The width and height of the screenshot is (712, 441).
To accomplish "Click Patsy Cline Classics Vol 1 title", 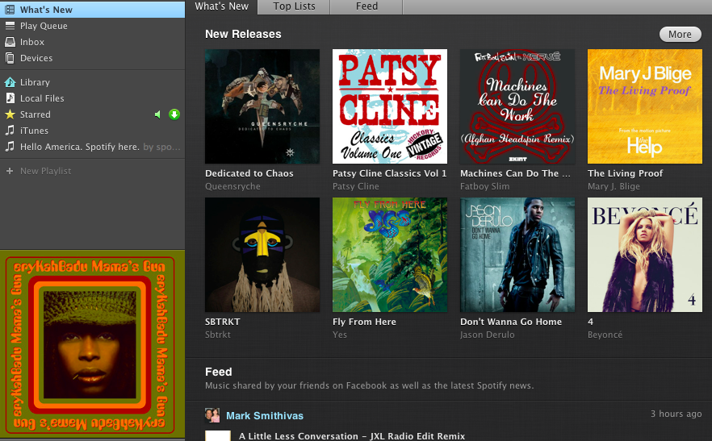I will pyautogui.click(x=389, y=173).
